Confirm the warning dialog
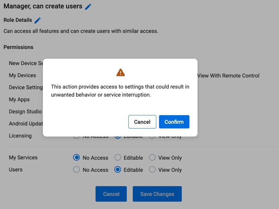 click(x=174, y=122)
